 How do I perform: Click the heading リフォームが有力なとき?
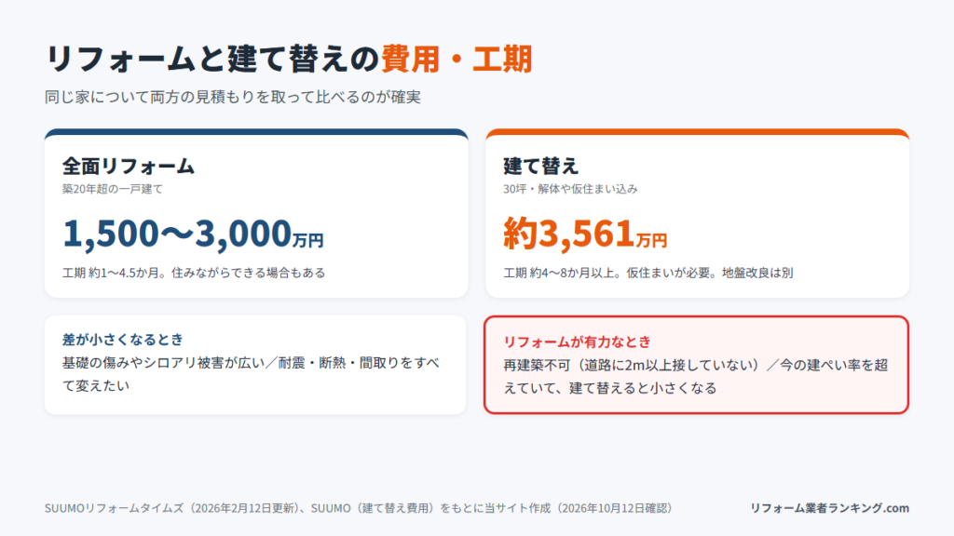pyautogui.click(x=577, y=342)
